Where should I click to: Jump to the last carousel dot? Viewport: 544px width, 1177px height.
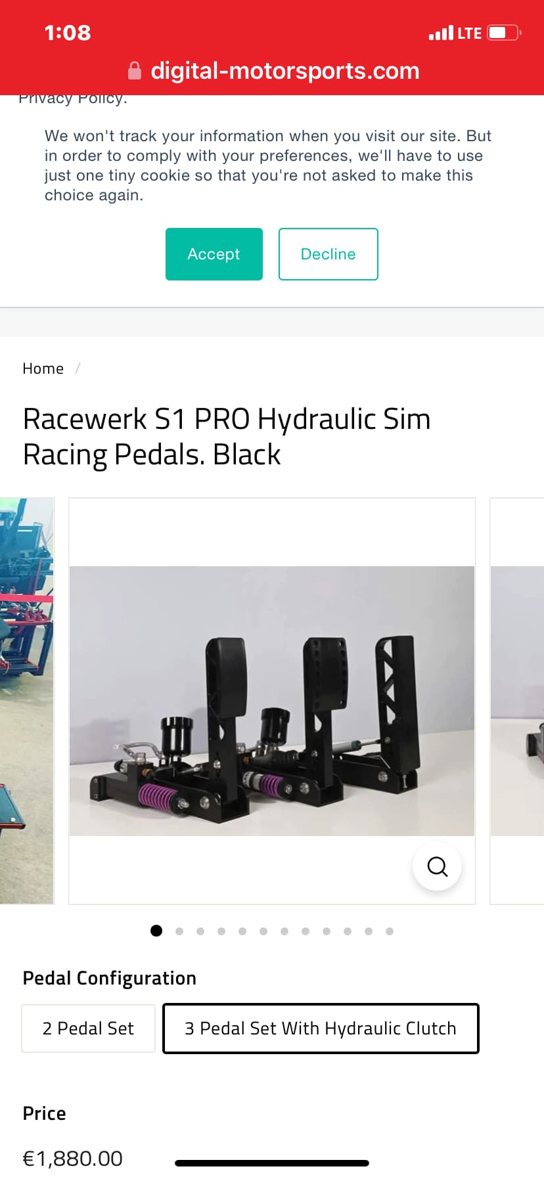click(x=390, y=931)
